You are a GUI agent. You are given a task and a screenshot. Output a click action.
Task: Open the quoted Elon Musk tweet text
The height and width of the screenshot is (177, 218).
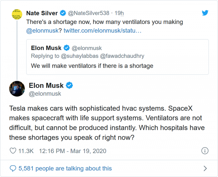pyautogui.click(x=92, y=66)
